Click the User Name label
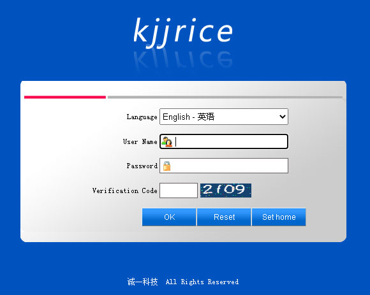The height and width of the screenshot is (295, 370). 140,141
